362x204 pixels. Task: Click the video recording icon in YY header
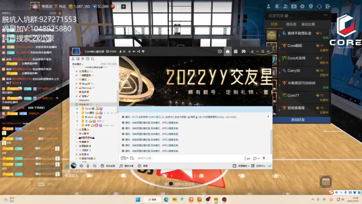point(220,51)
